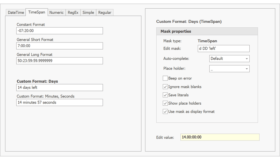
Task: Toggle the Ignore mask blanks checkbox
Action: [165, 87]
